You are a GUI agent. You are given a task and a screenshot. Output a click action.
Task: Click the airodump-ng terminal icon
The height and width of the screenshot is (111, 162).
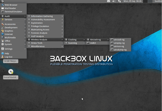(x=112, y=49)
